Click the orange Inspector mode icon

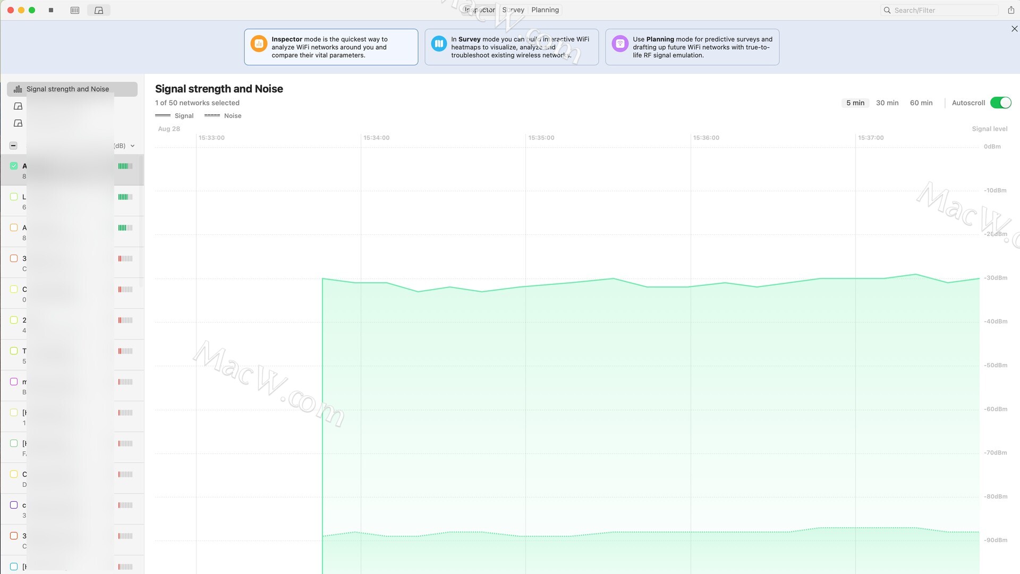[x=259, y=44]
